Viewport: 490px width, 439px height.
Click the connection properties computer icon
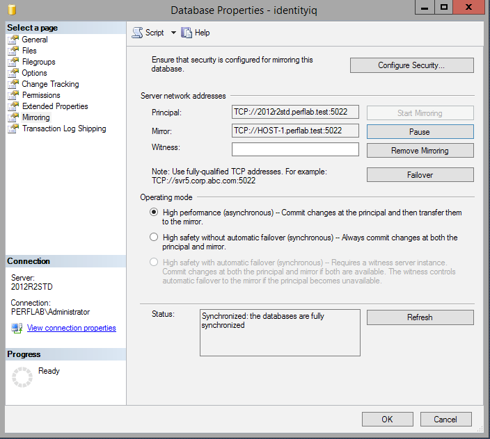coord(17,328)
